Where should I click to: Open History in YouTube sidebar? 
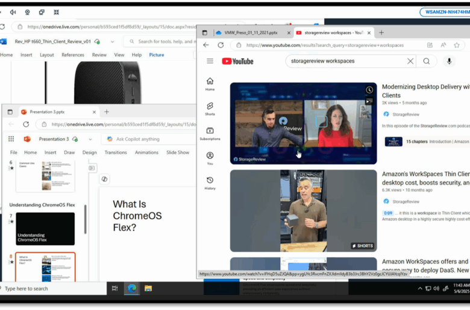210,183
